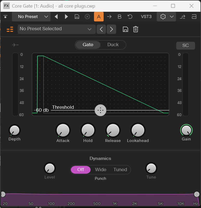Select the Gate mode tab
This screenshot has height=208, width=201.
[x=88, y=45]
